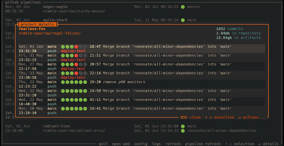Click the nimble-sparrow/valiant-orca/ path
Viewport: 284px width, 146px height.
[74, 131]
